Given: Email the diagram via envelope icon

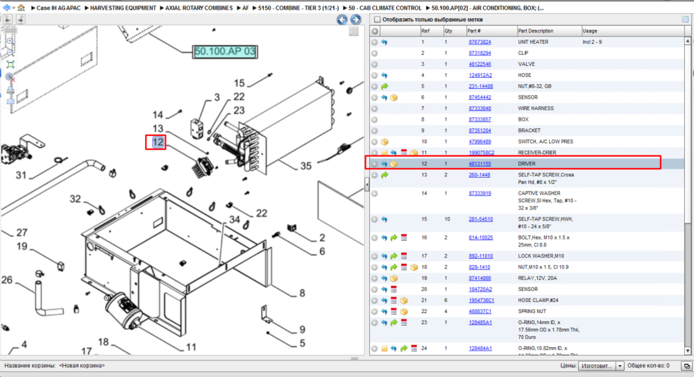Looking at the screenshot, I should click(x=10, y=101).
